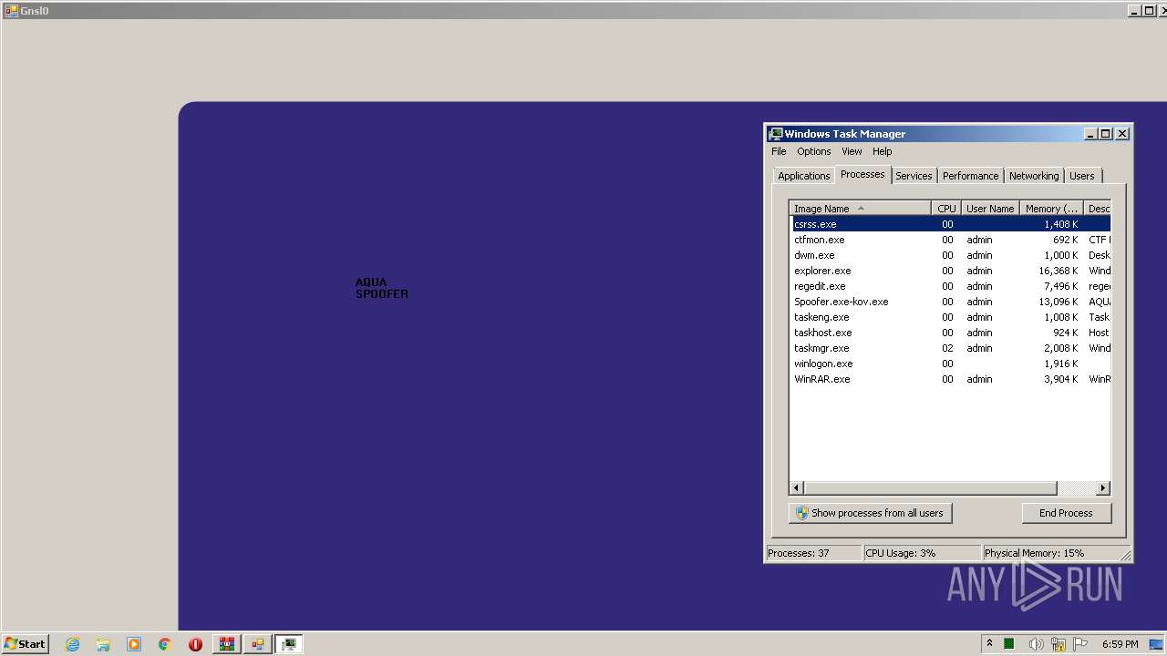Sort by the CPU column header

point(946,209)
